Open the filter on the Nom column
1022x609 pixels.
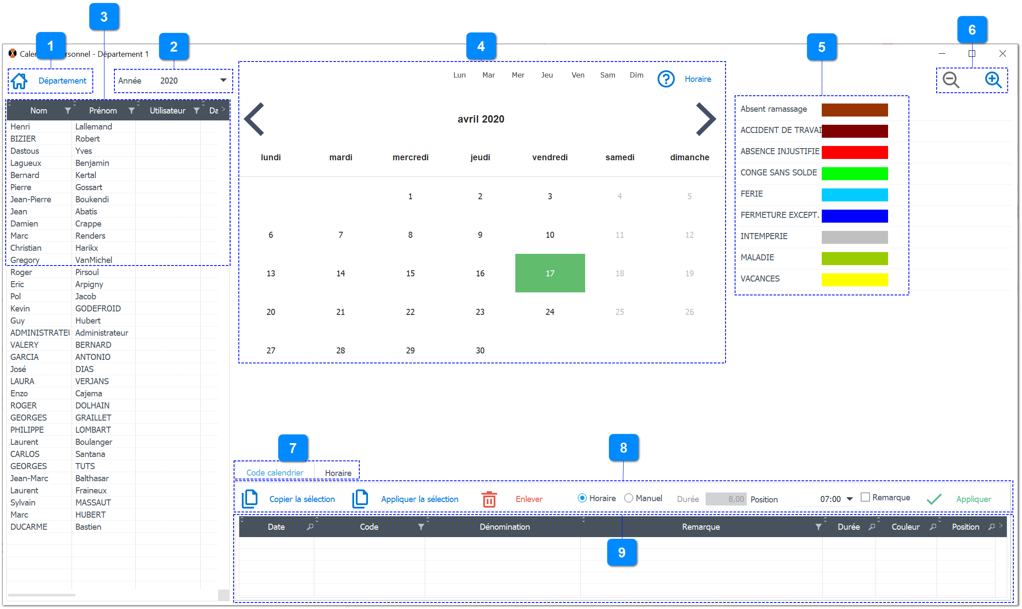(68, 110)
